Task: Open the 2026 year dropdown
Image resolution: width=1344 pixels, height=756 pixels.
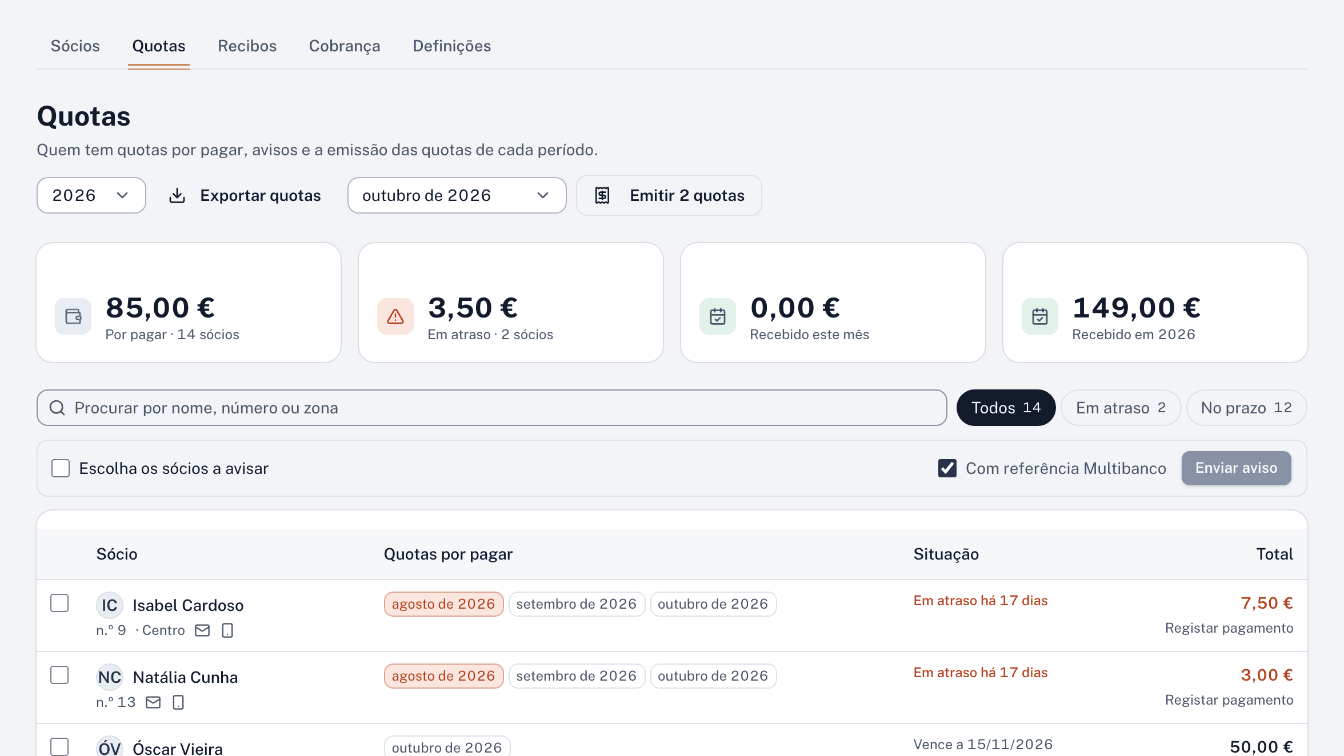Action: (x=91, y=195)
